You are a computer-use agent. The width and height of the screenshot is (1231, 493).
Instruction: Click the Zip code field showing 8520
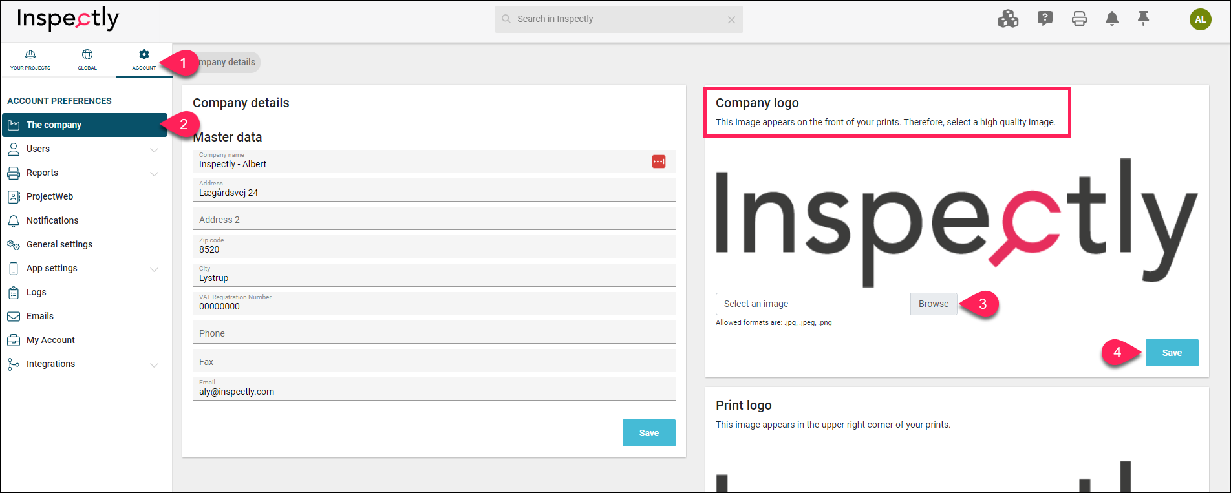pyautogui.click(x=434, y=247)
